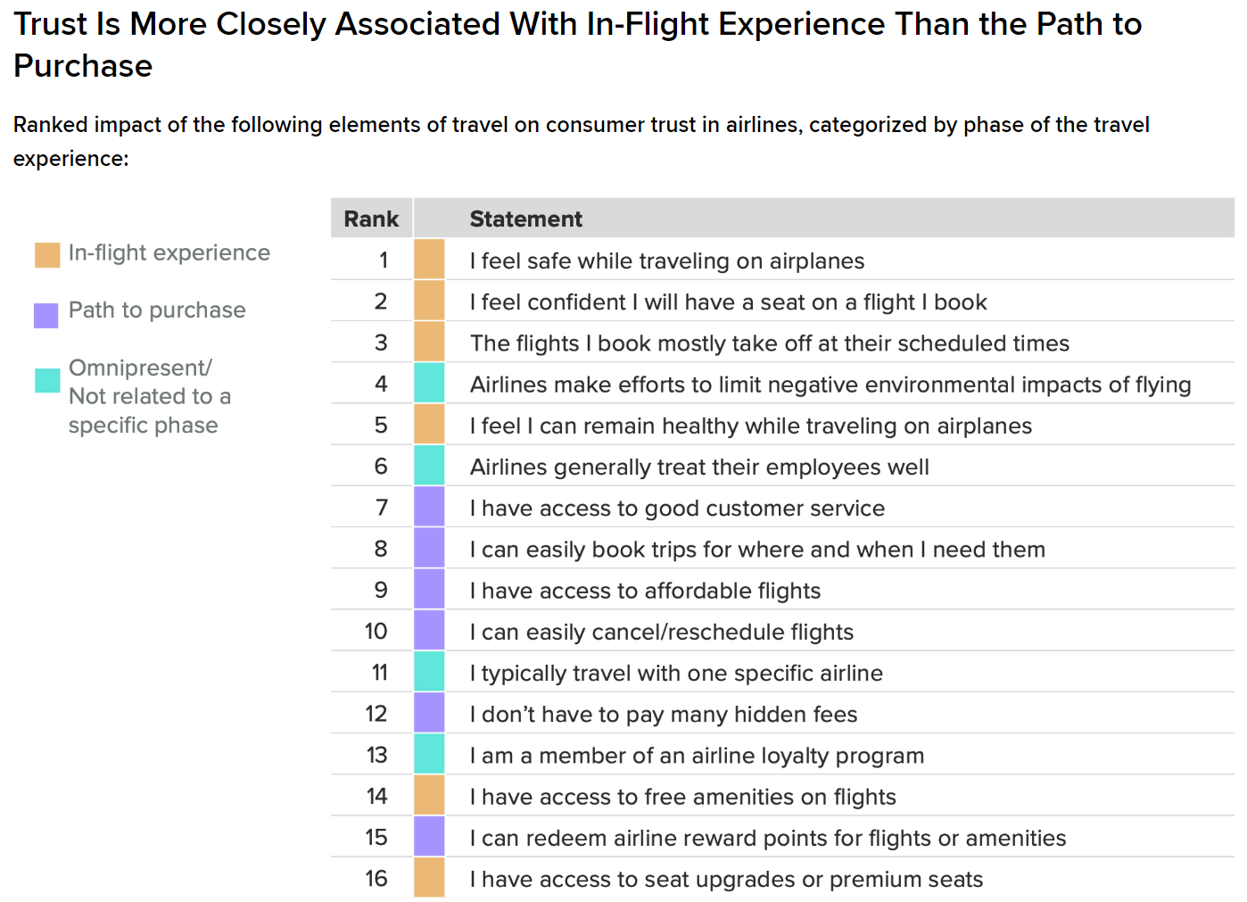Click the teal color cell for rank 4

coord(429,384)
